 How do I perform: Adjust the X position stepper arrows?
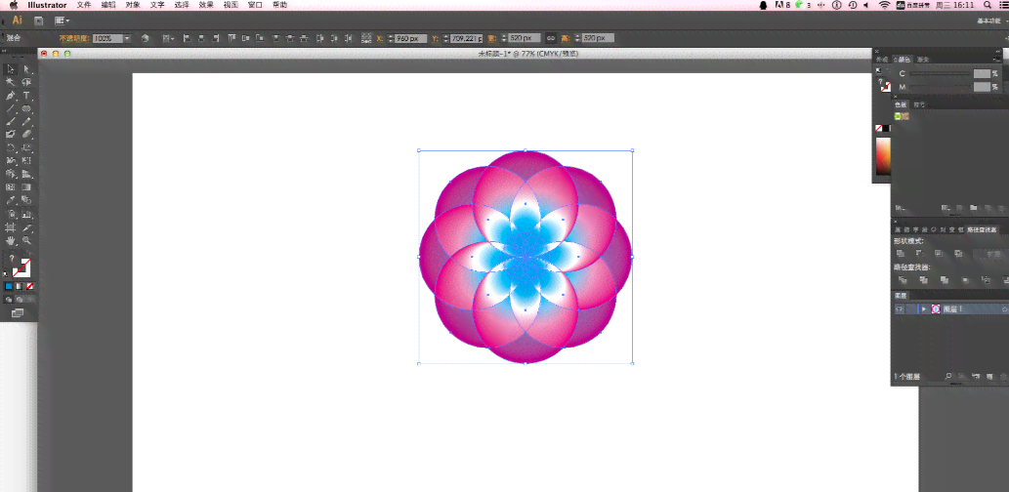(390, 39)
